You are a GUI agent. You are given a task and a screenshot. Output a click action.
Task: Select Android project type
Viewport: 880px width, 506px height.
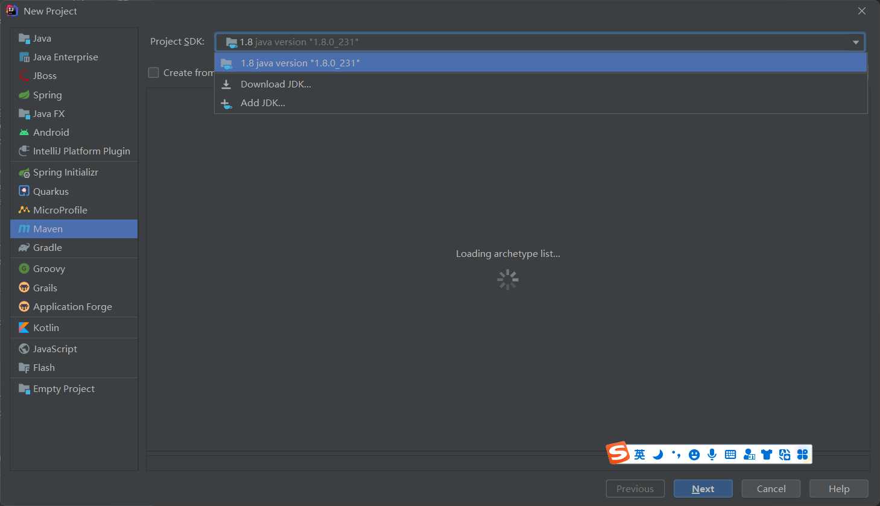(74, 132)
